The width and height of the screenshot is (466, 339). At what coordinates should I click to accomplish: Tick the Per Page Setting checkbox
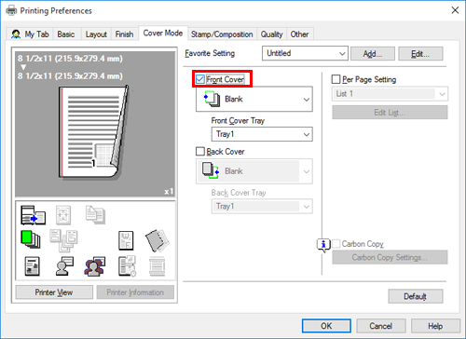pos(336,79)
